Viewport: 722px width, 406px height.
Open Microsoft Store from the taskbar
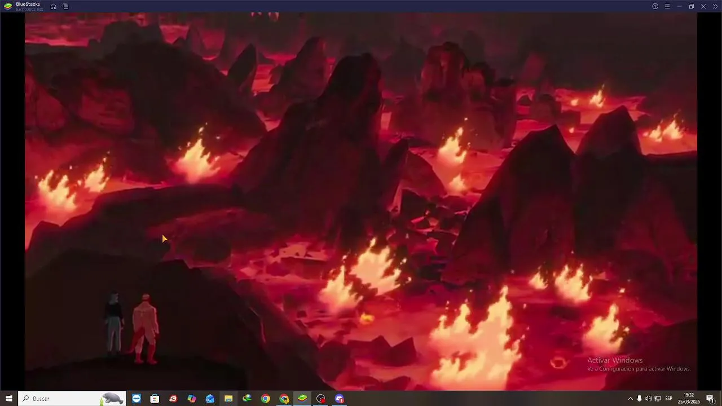pos(155,399)
